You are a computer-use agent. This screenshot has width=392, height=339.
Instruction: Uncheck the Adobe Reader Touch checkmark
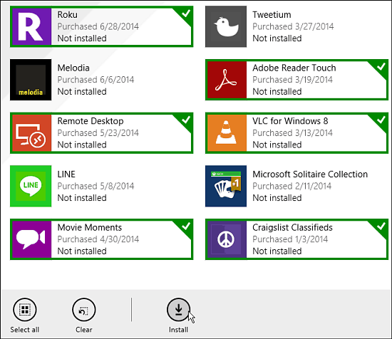pyautogui.click(x=381, y=66)
